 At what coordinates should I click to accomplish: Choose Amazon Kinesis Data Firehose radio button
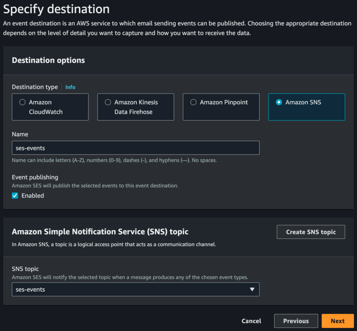[108, 102]
